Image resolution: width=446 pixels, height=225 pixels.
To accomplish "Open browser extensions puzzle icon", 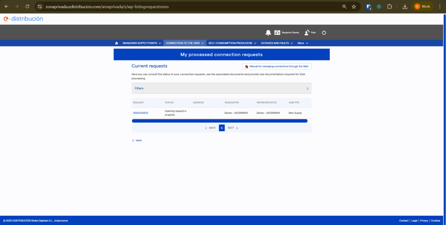I will pyautogui.click(x=389, y=7).
